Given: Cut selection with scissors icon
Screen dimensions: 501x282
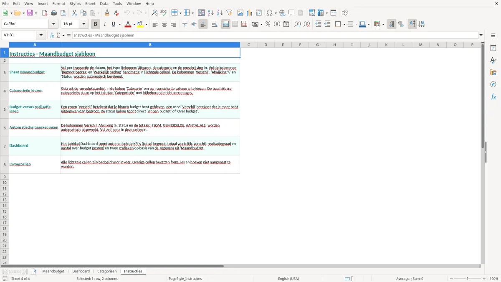Looking at the screenshot, I should [x=74, y=13].
